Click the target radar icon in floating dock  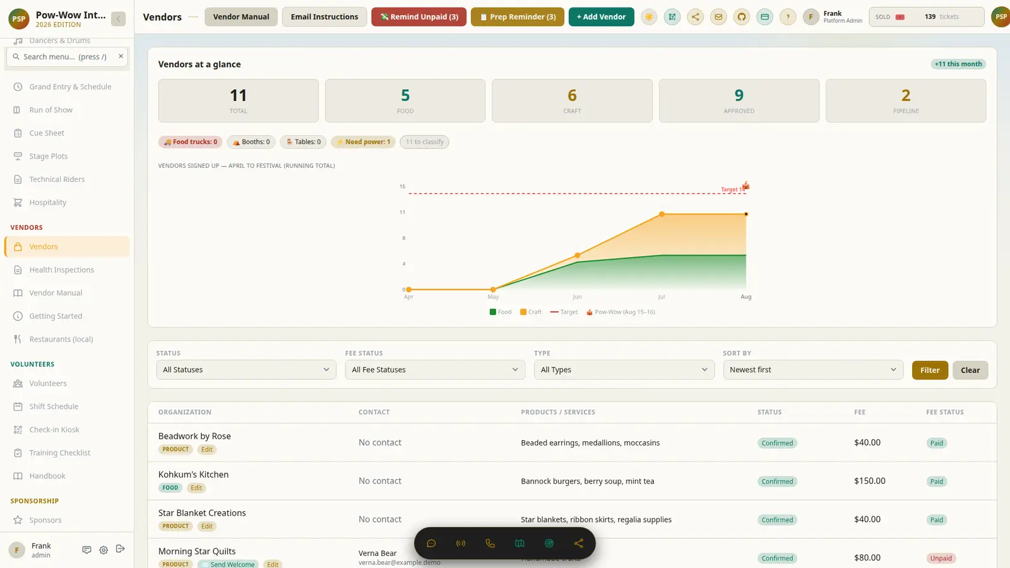click(x=549, y=543)
